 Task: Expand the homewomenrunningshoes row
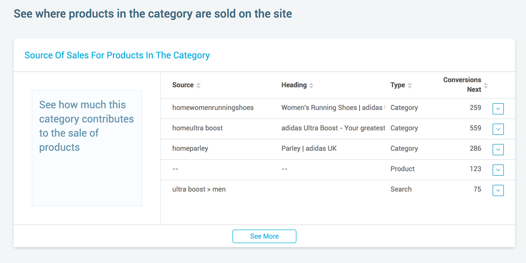(498, 109)
